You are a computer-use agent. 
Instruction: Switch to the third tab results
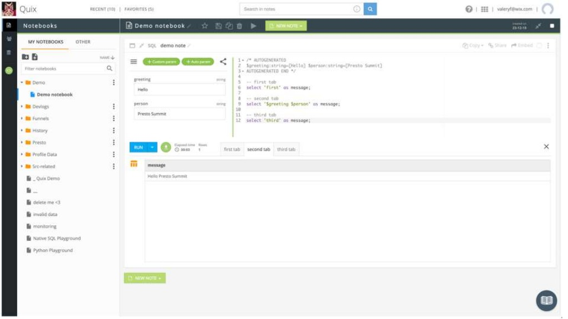click(286, 150)
